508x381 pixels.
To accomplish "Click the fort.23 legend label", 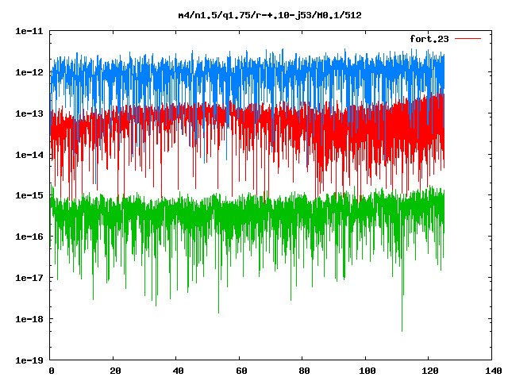I will [x=429, y=39].
